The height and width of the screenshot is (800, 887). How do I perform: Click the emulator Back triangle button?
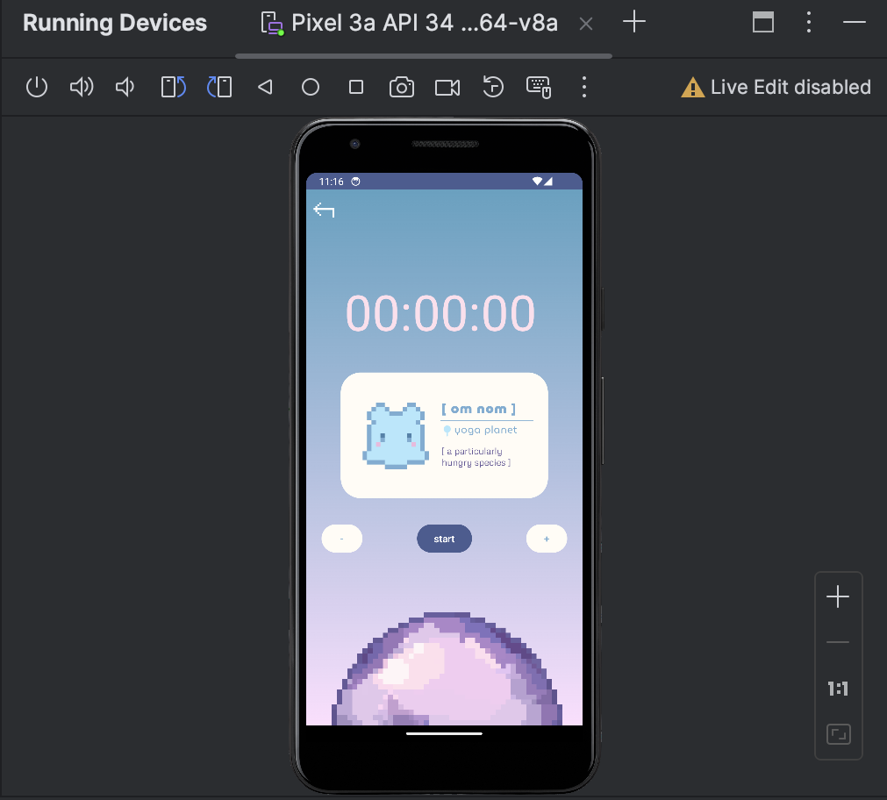tap(265, 87)
